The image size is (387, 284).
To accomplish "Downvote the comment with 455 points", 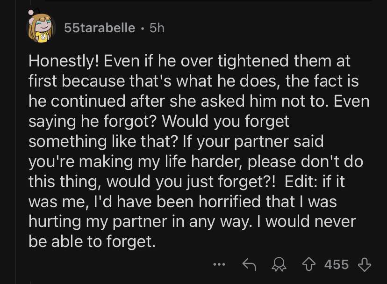I will click(x=364, y=264).
